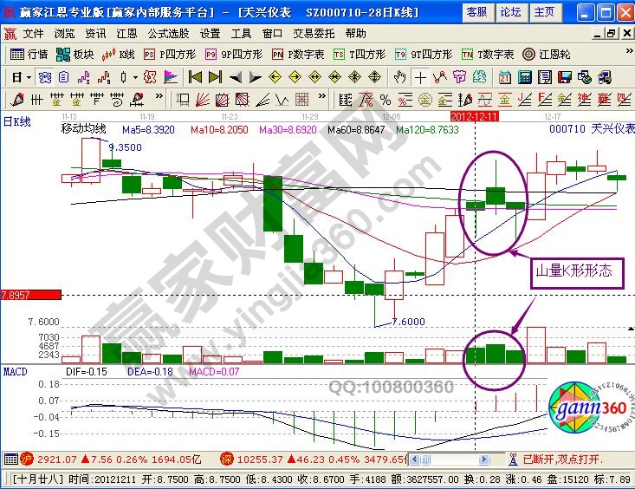This screenshot has width=635, height=489.
Task: Click the 论坛 forum button
Action: pos(510,12)
